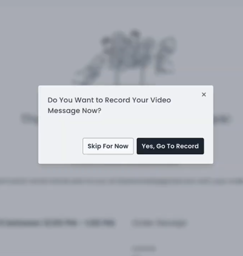Click the blurred time range text
Image resolution: width=243 pixels, height=256 pixels.
click(57, 223)
